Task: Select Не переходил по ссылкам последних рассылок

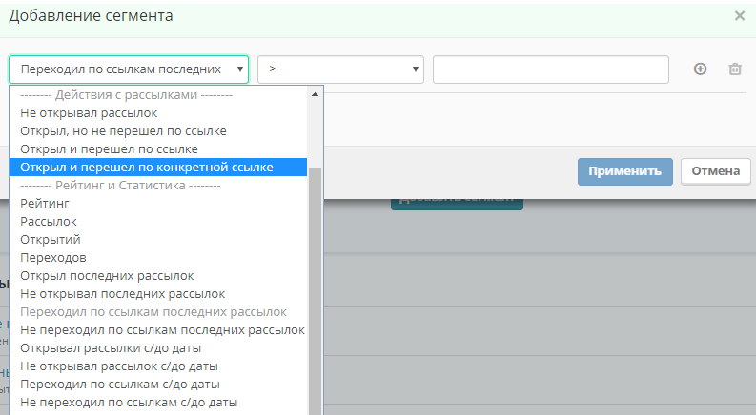Action: (158, 329)
